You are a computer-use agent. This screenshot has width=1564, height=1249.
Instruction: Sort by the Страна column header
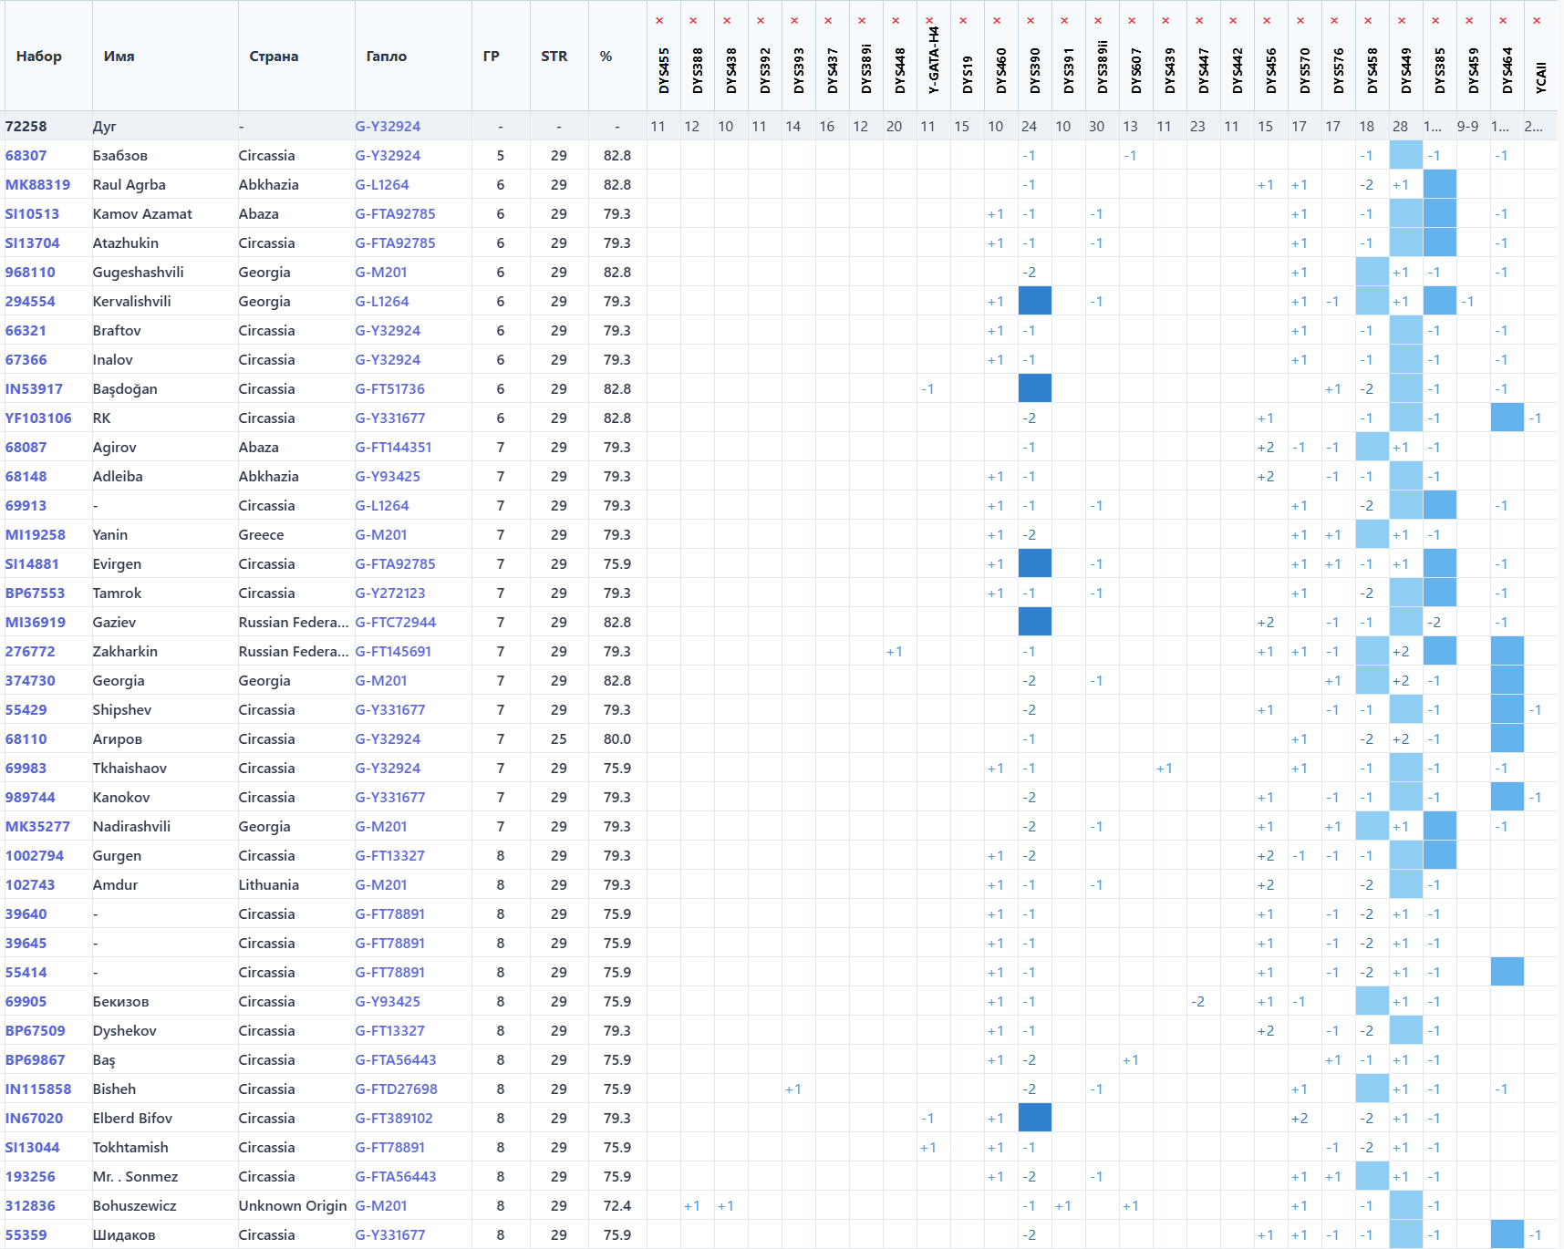pos(274,57)
